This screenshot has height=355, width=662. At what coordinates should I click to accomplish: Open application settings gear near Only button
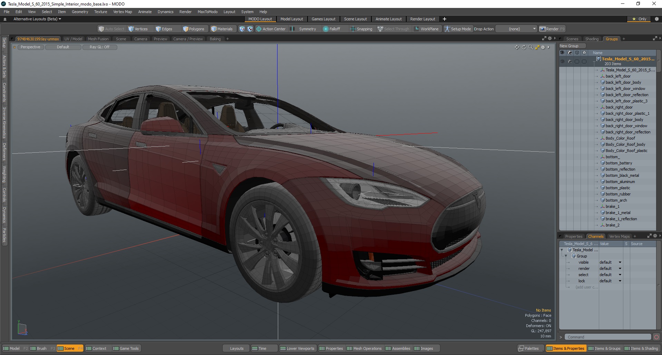pyautogui.click(x=656, y=19)
